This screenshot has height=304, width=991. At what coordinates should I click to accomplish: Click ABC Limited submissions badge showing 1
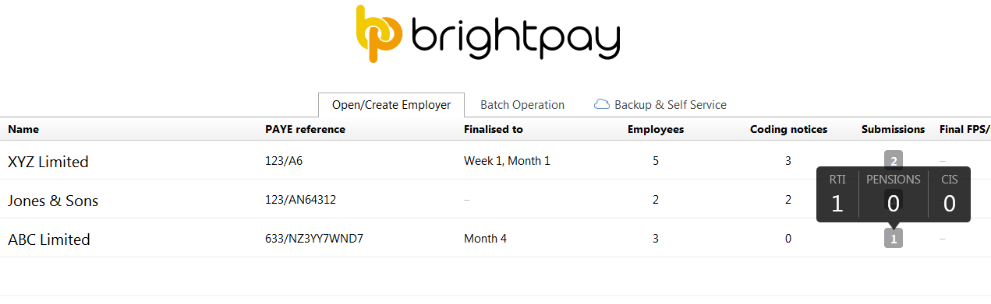tap(894, 239)
